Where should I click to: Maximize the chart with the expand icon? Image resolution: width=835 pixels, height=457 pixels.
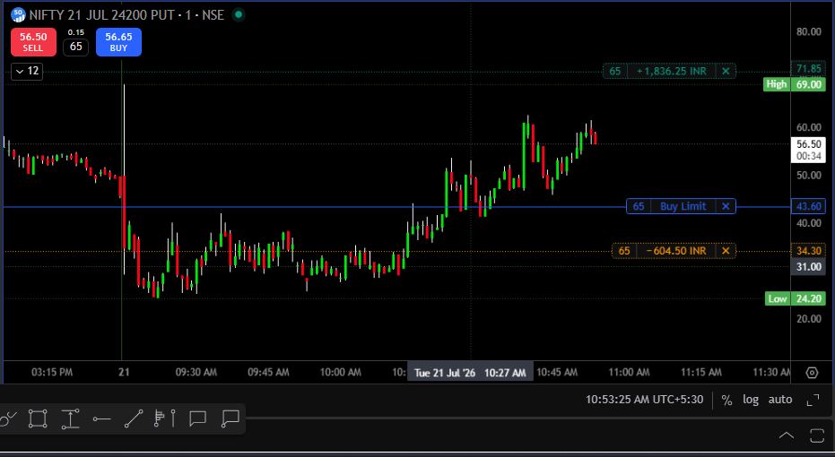point(813,400)
